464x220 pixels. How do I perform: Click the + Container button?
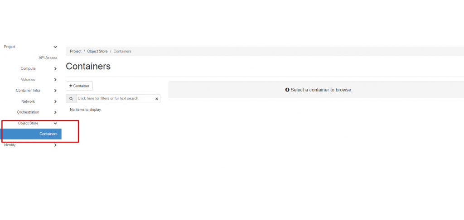click(x=79, y=86)
